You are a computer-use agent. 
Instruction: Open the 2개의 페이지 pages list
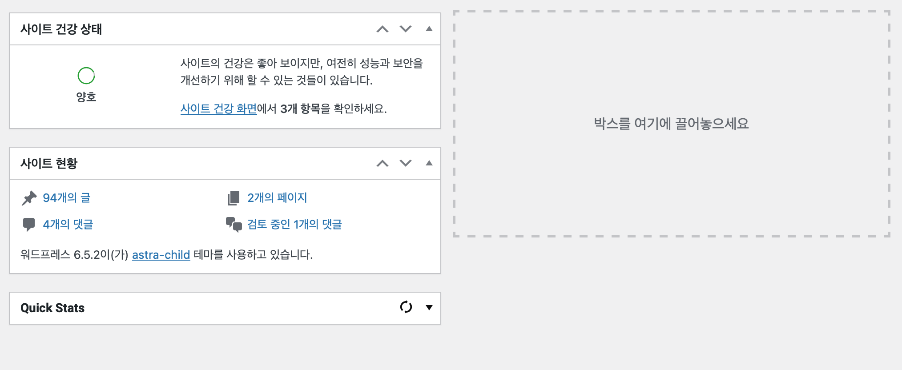point(278,197)
